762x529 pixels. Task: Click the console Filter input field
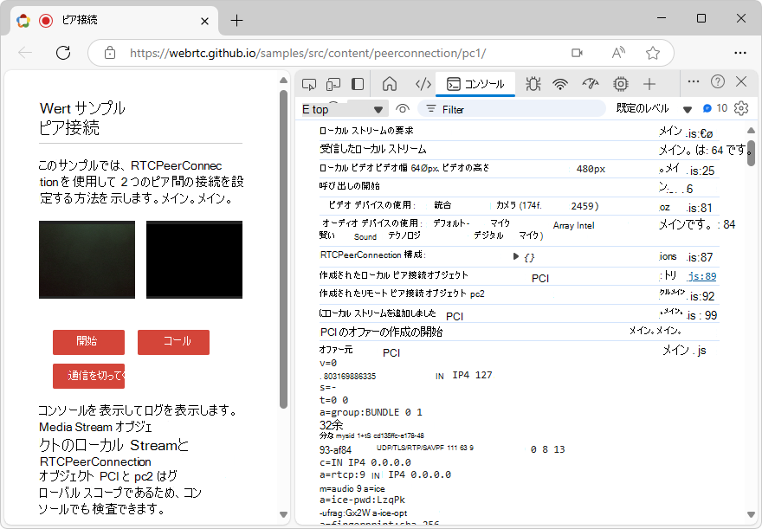point(513,109)
